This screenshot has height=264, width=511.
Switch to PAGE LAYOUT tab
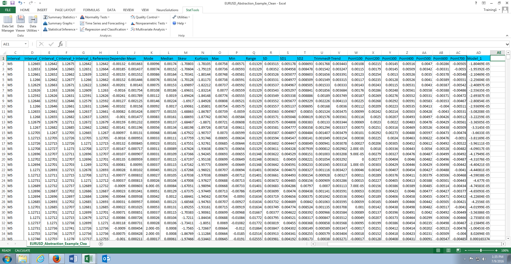[65, 10]
